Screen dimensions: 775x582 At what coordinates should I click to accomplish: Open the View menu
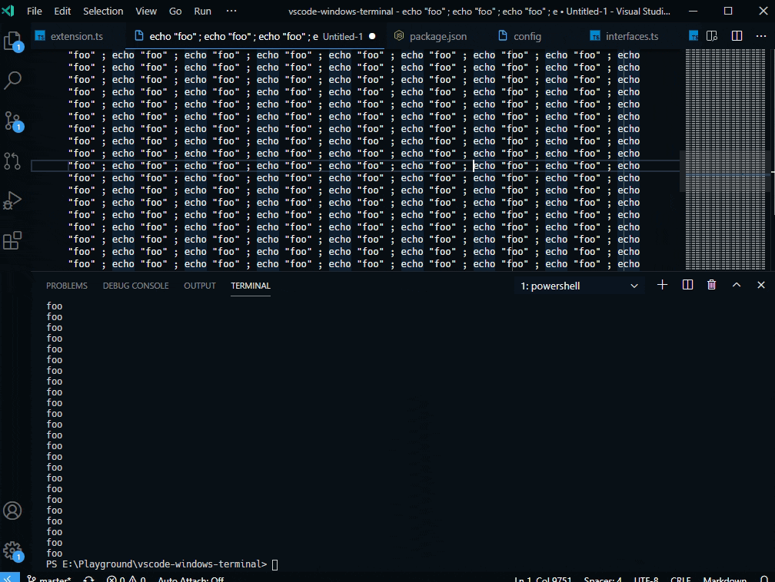point(146,11)
